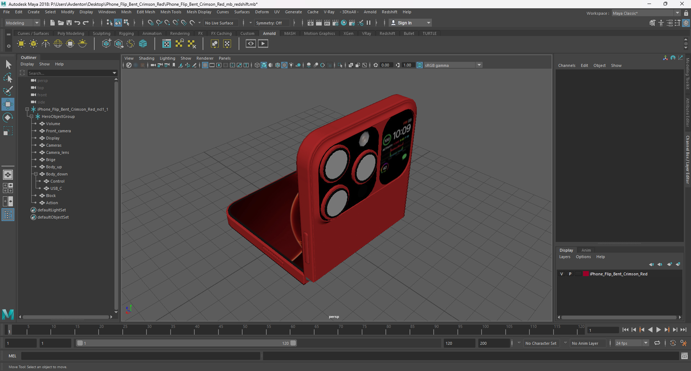The width and height of the screenshot is (691, 371).
Task: Create Arnold physical sky from shelf
Action: (82, 44)
